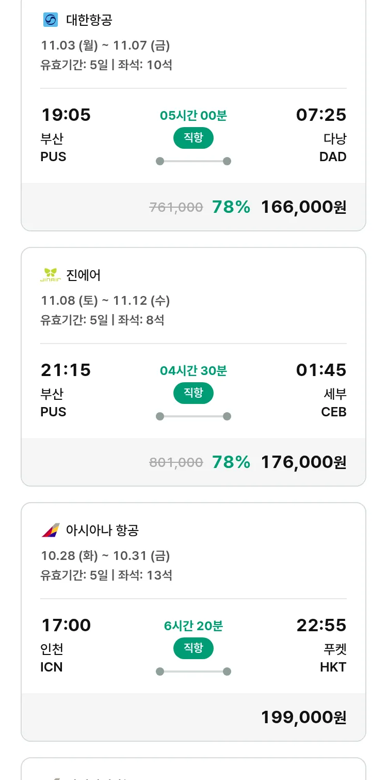The width and height of the screenshot is (387, 780).
Task: Select the 199,000원 Asiana price
Action: click(x=303, y=717)
